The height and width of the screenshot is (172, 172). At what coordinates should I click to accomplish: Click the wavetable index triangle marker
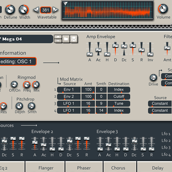click(x=65, y=3)
